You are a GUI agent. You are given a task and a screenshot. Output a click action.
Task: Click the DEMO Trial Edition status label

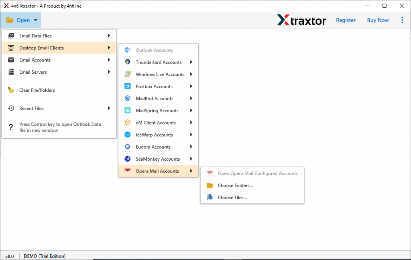point(45,256)
